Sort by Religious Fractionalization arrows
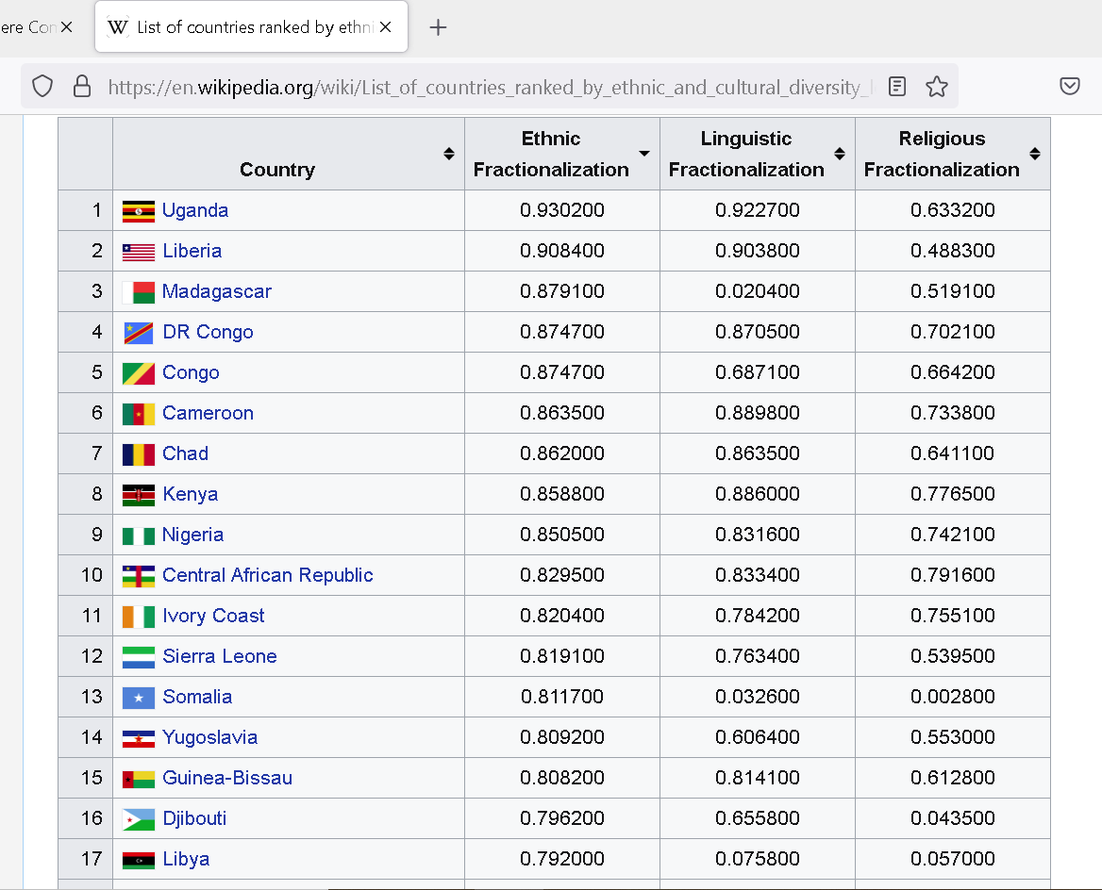This screenshot has width=1102, height=890. (x=1035, y=154)
